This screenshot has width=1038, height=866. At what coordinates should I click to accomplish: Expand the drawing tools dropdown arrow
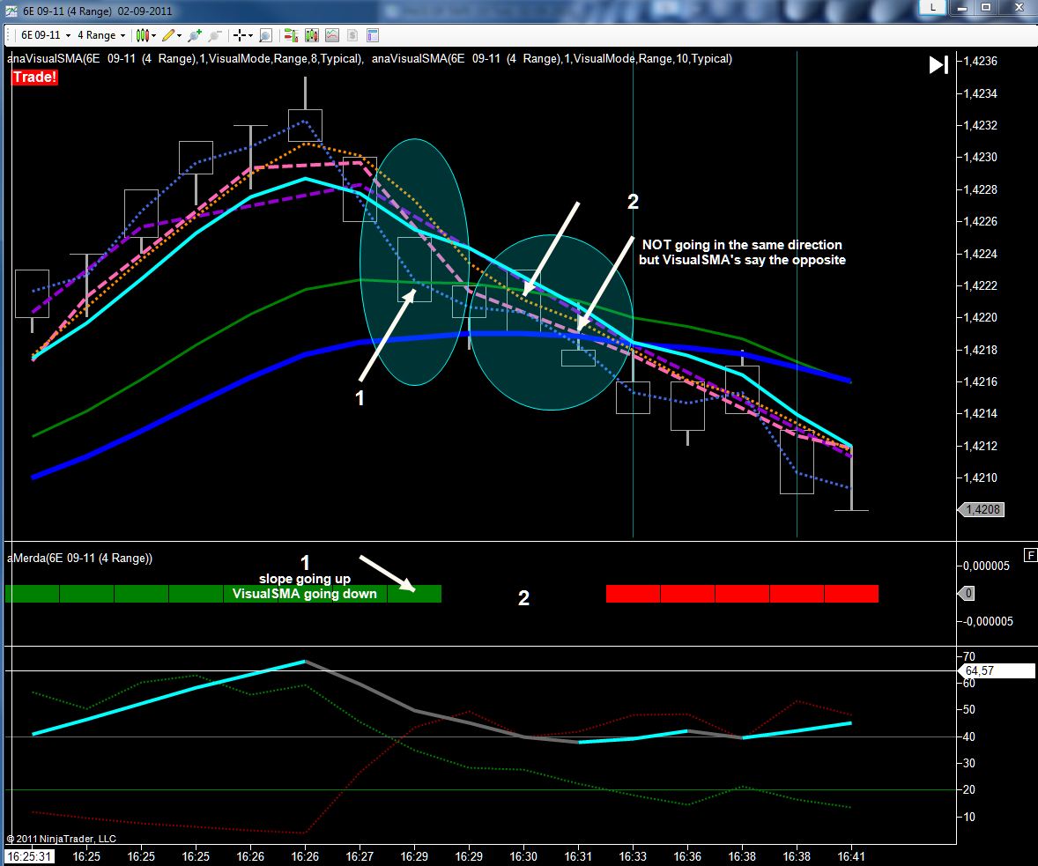tap(180, 36)
